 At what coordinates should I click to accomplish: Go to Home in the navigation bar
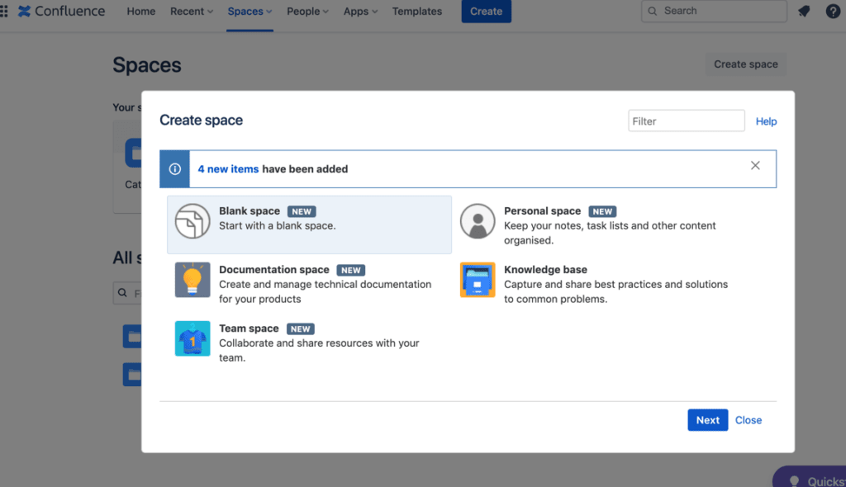[141, 12]
